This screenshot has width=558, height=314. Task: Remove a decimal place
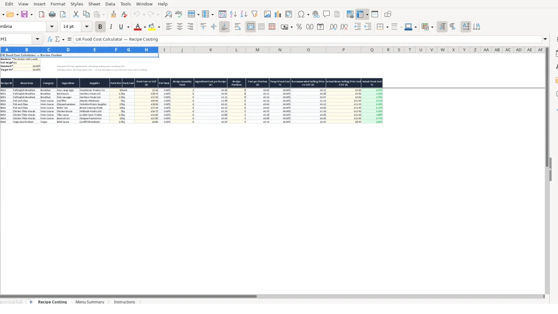pos(344,27)
